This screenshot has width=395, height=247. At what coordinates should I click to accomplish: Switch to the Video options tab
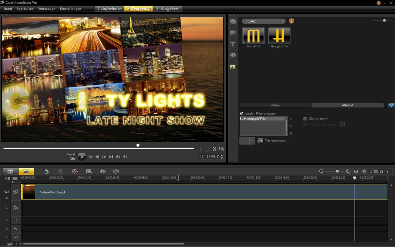[275, 105]
